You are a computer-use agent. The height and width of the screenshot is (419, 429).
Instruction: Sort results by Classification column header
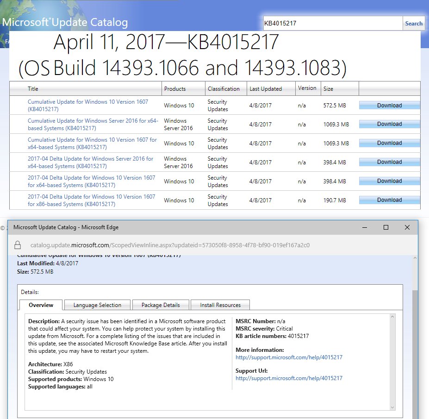(x=224, y=89)
